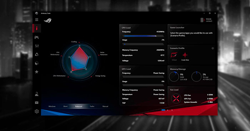Open the sliders tuning sidebar icon

tap(37, 46)
